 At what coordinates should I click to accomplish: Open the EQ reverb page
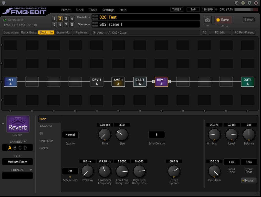pos(41,133)
